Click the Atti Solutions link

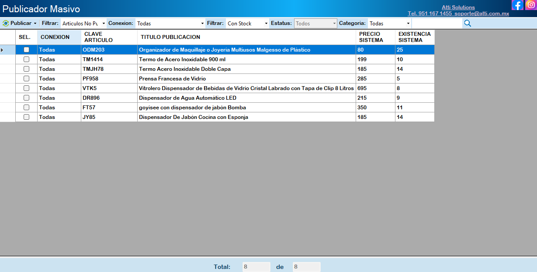pos(458,7)
